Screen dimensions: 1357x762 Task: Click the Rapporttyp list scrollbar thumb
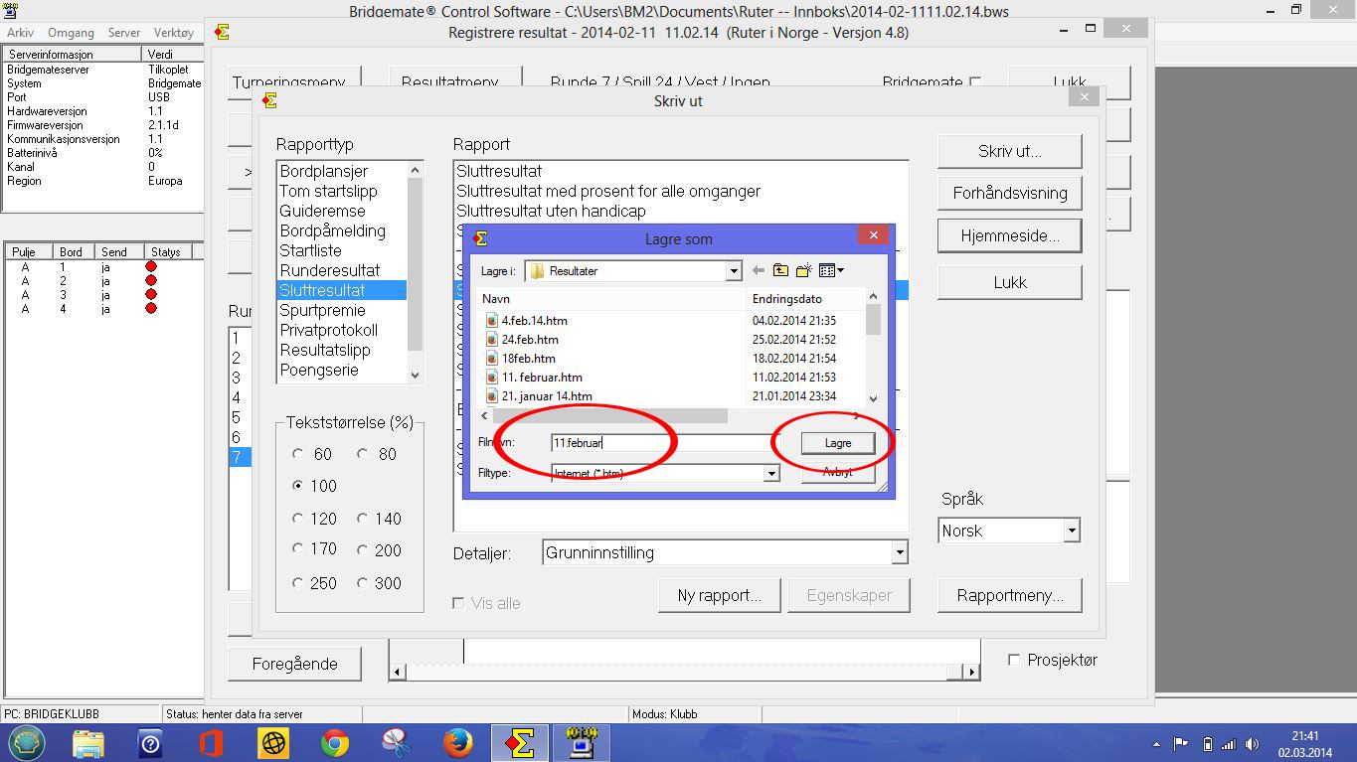coord(416,263)
